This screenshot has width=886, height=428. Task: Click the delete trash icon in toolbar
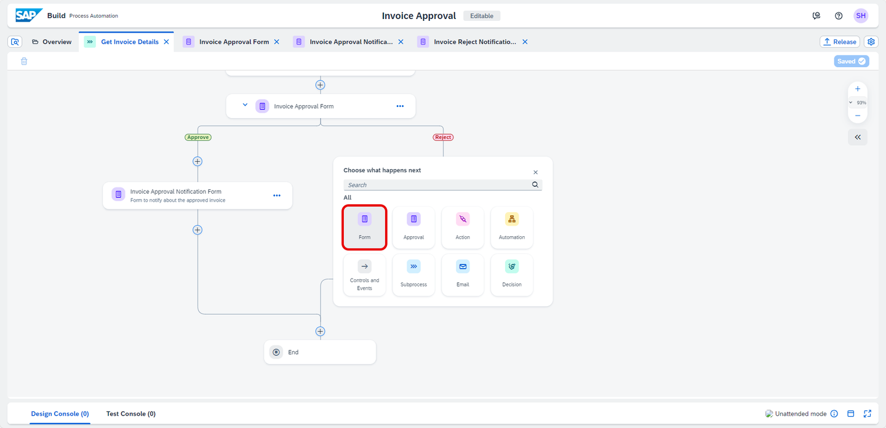(24, 61)
